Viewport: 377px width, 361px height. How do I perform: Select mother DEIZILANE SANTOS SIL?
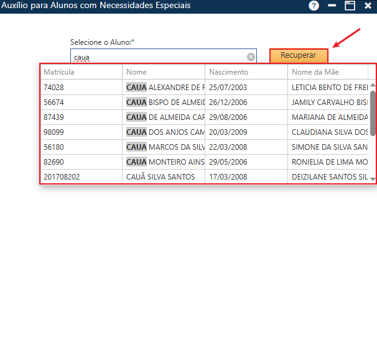pos(330,177)
